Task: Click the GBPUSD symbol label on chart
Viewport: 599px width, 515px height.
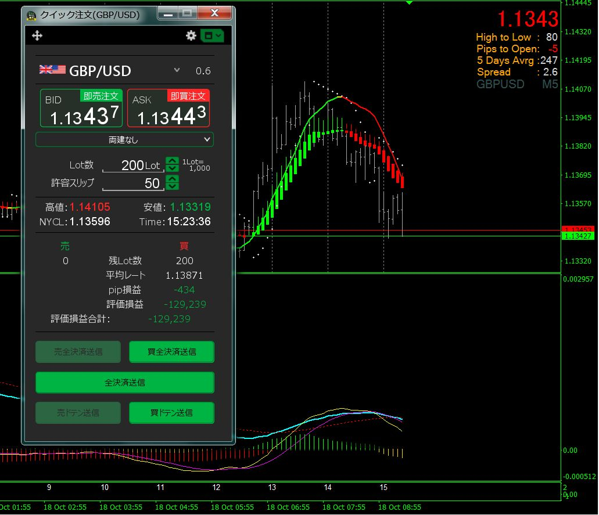Action: point(500,84)
